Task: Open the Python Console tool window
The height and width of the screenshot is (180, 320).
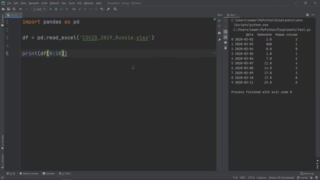Action: (29, 173)
